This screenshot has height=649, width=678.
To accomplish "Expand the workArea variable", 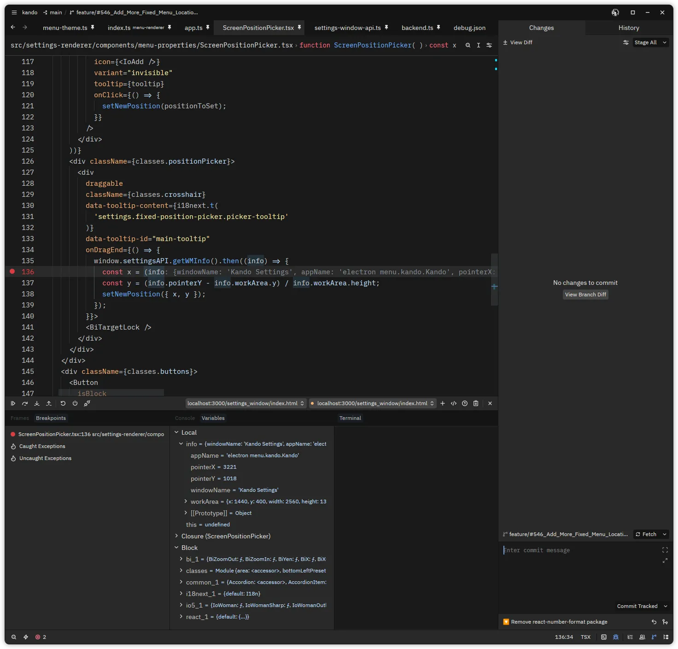I will (x=186, y=501).
